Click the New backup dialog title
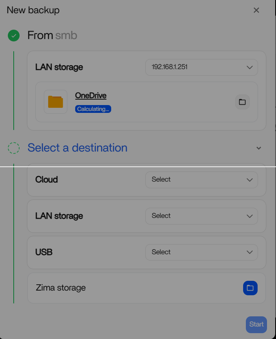This screenshot has height=339, width=276. point(33,10)
